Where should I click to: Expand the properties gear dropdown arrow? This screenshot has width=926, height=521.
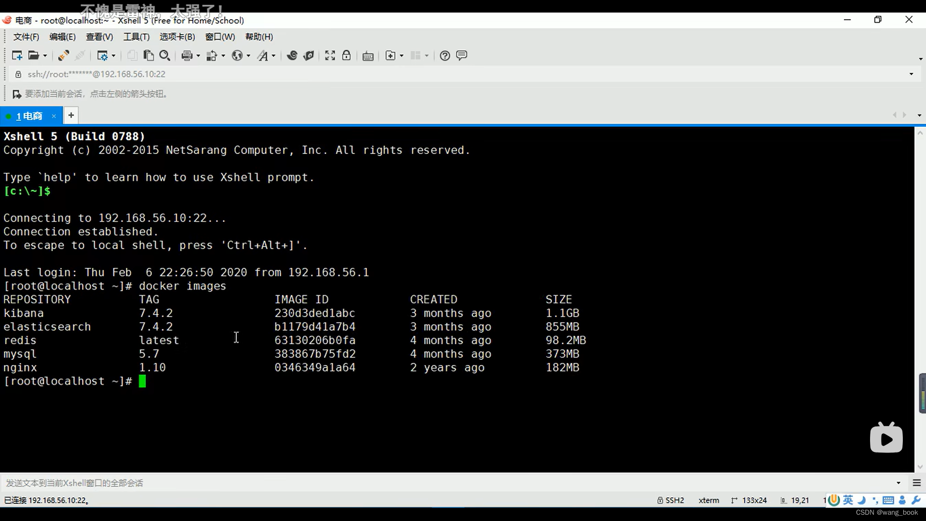coord(114,56)
